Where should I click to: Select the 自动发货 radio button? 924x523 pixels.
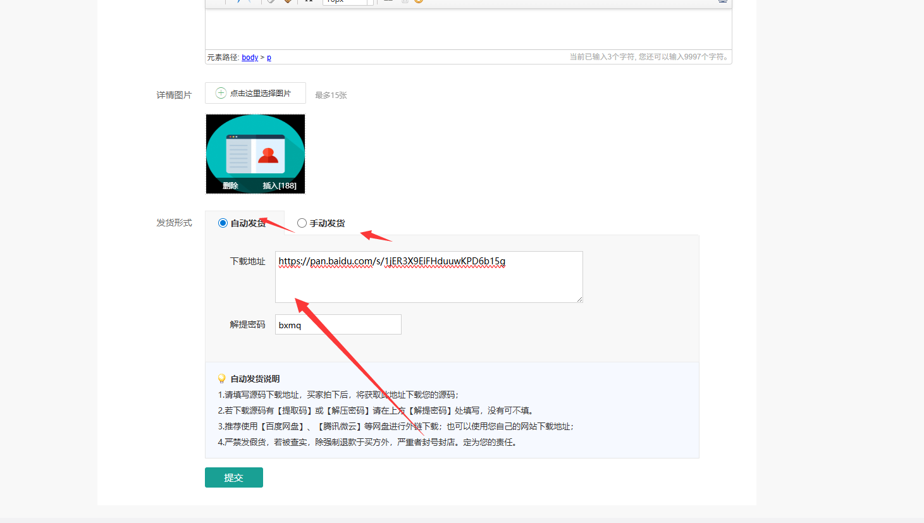(x=223, y=223)
